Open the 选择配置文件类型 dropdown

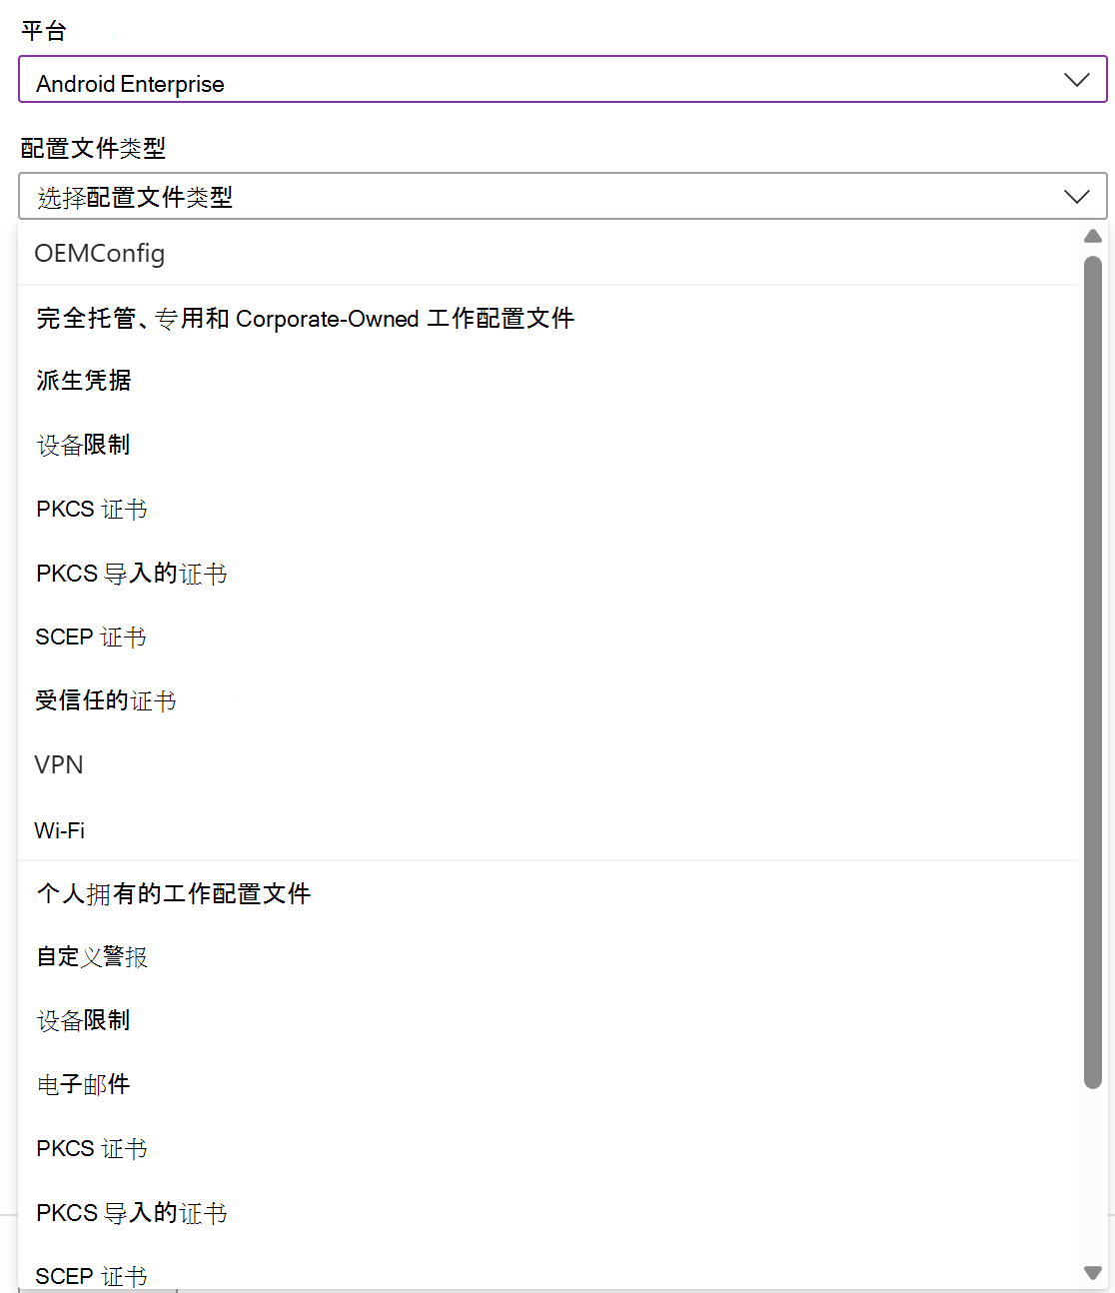[x=562, y=196]
